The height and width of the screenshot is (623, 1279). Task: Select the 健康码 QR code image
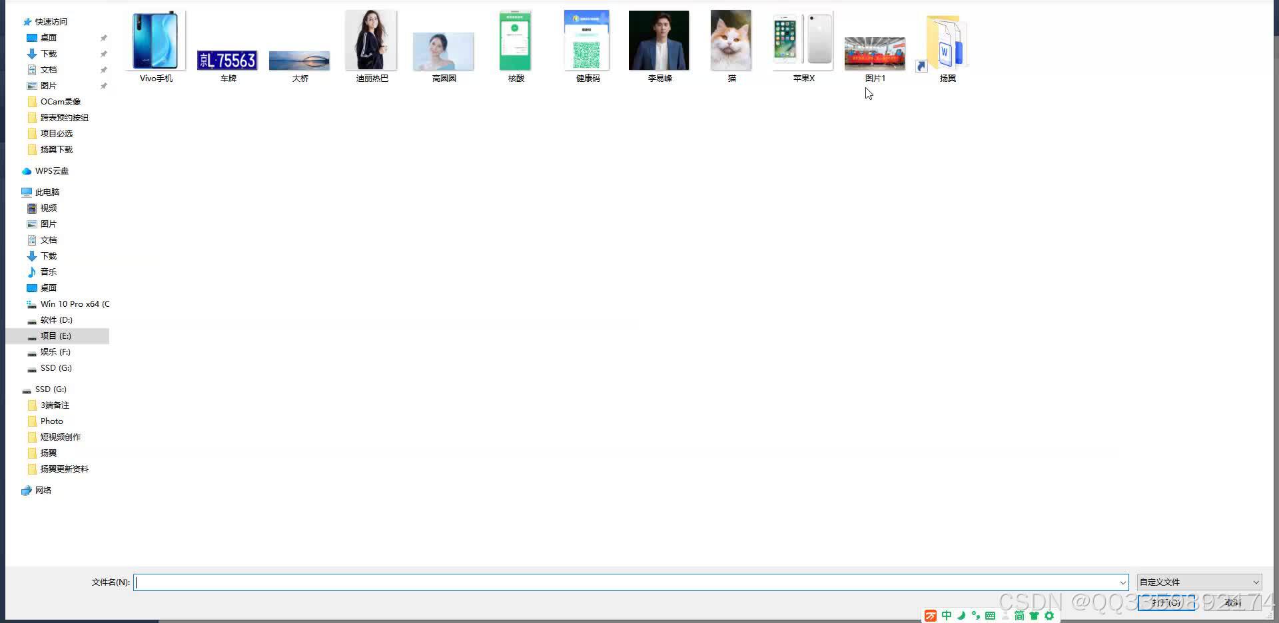tap(588, 47)
